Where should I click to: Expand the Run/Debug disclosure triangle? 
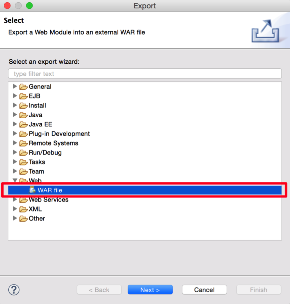(x=15, y=153)
